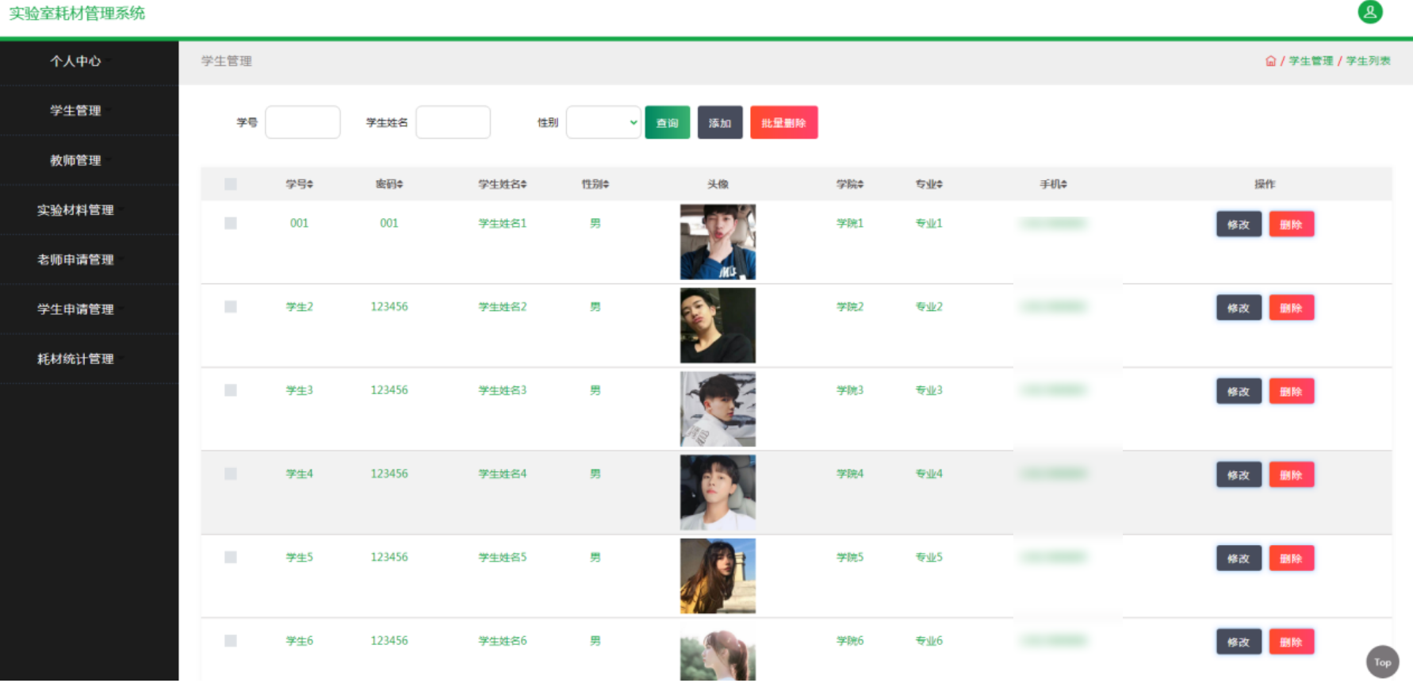Click the red 批量删除 button

pos(783,122)
